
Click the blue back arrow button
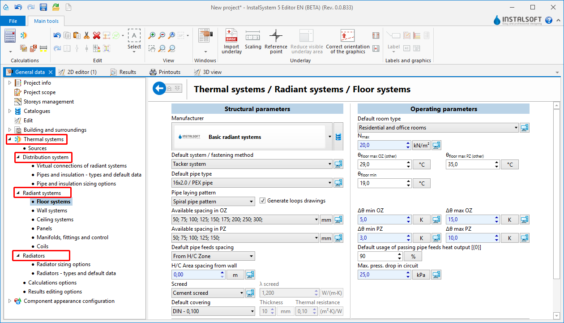[x=159, y=88]
